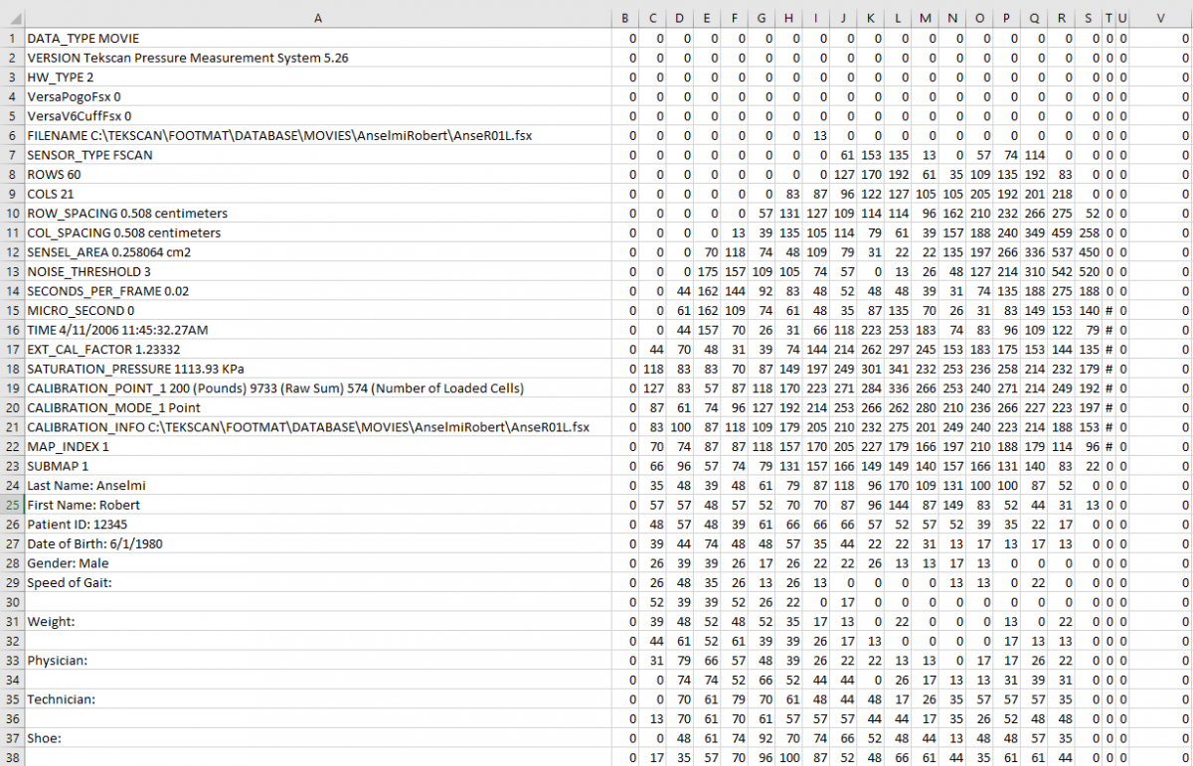Click cell 'SECONDS_PER_FRAME 0.02'
1193x766 pixels.
coord(317,290)
